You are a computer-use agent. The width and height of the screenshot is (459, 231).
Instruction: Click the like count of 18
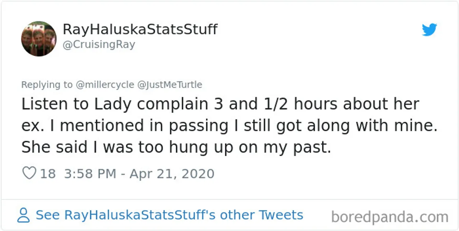coord(48,174)
